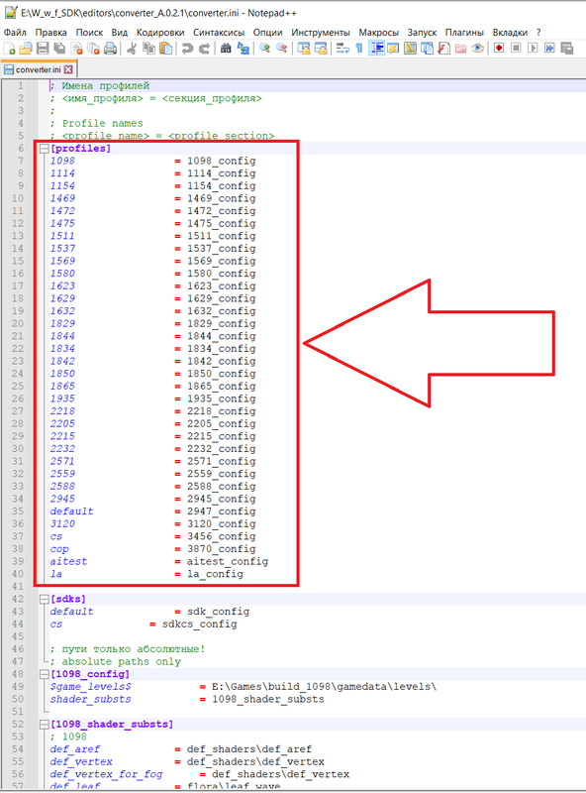Toggle the indent guide icon

(x=376, y=49)
